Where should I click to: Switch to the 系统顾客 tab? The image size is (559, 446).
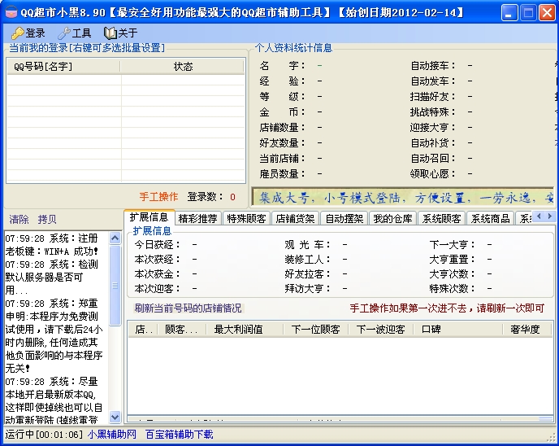coord(441,219)
